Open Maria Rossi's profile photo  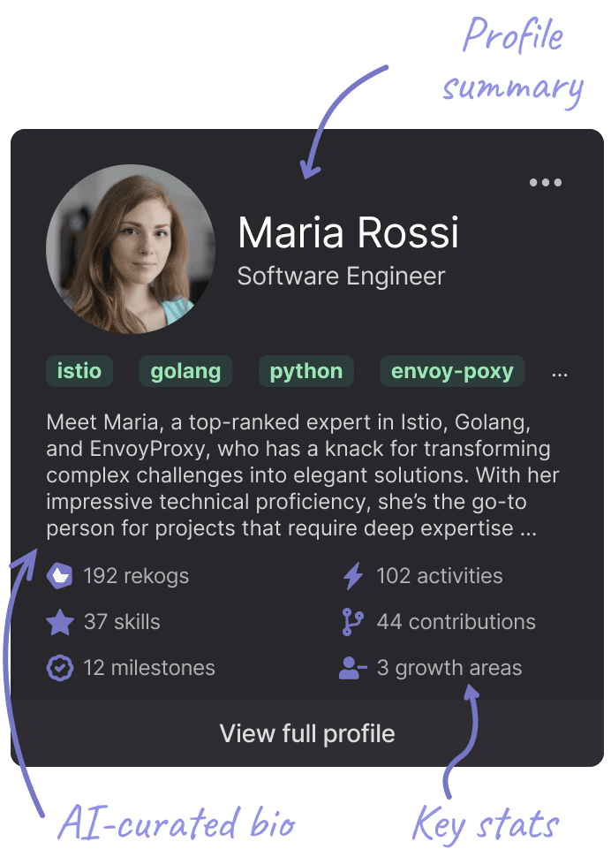130,248
